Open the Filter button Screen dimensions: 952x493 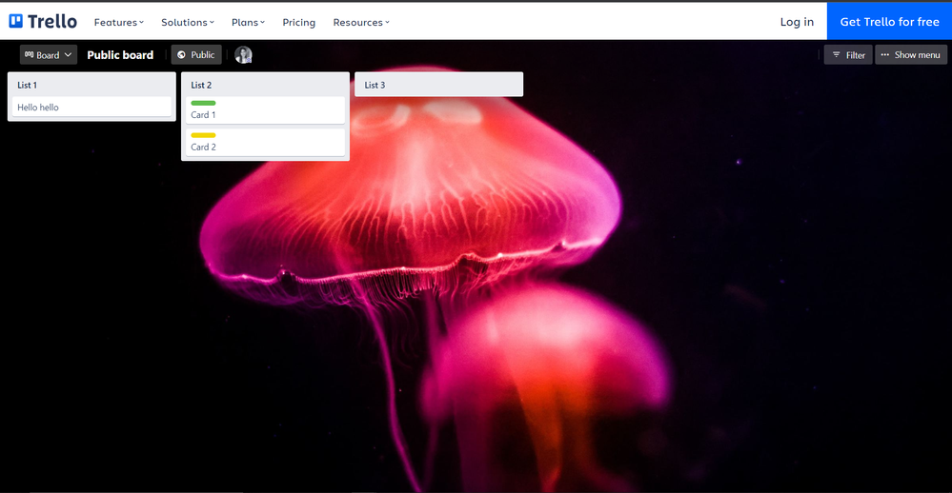point(848,54)
